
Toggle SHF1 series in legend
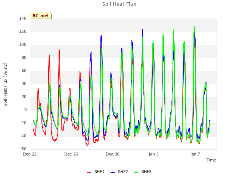96,172
